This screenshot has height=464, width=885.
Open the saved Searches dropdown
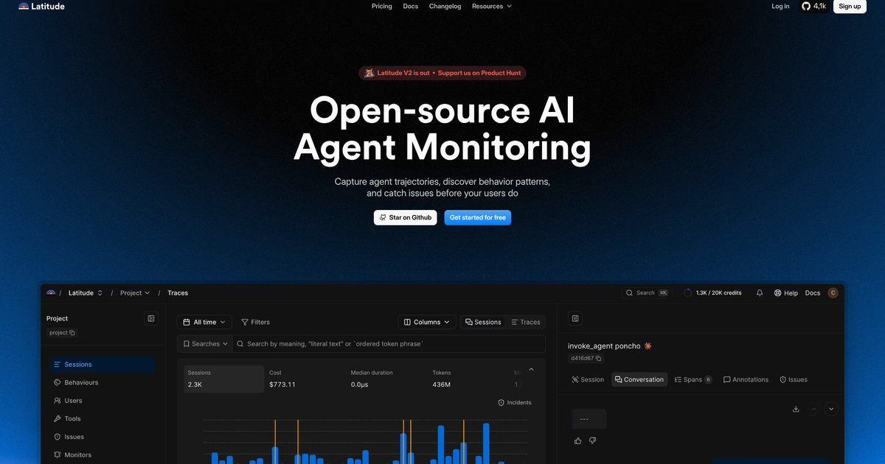point(205,344)
